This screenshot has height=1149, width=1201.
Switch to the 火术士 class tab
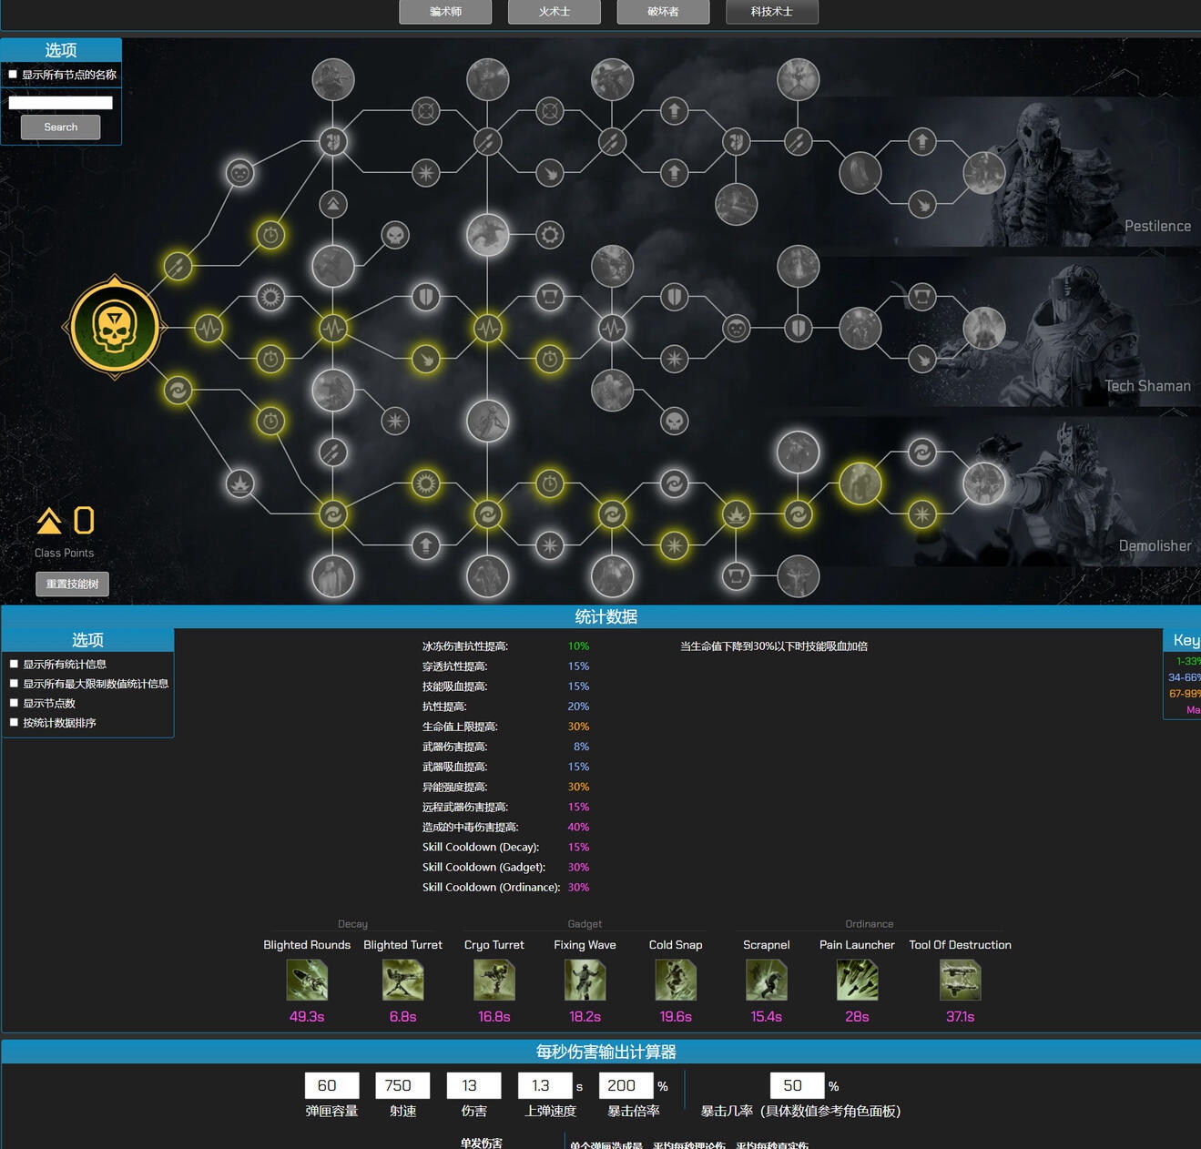(x=555, y=12)
